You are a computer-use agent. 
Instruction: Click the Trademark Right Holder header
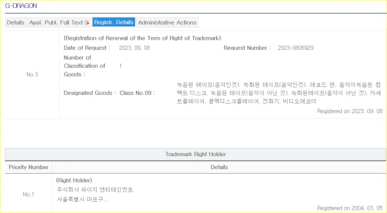[x=196, y=155]
